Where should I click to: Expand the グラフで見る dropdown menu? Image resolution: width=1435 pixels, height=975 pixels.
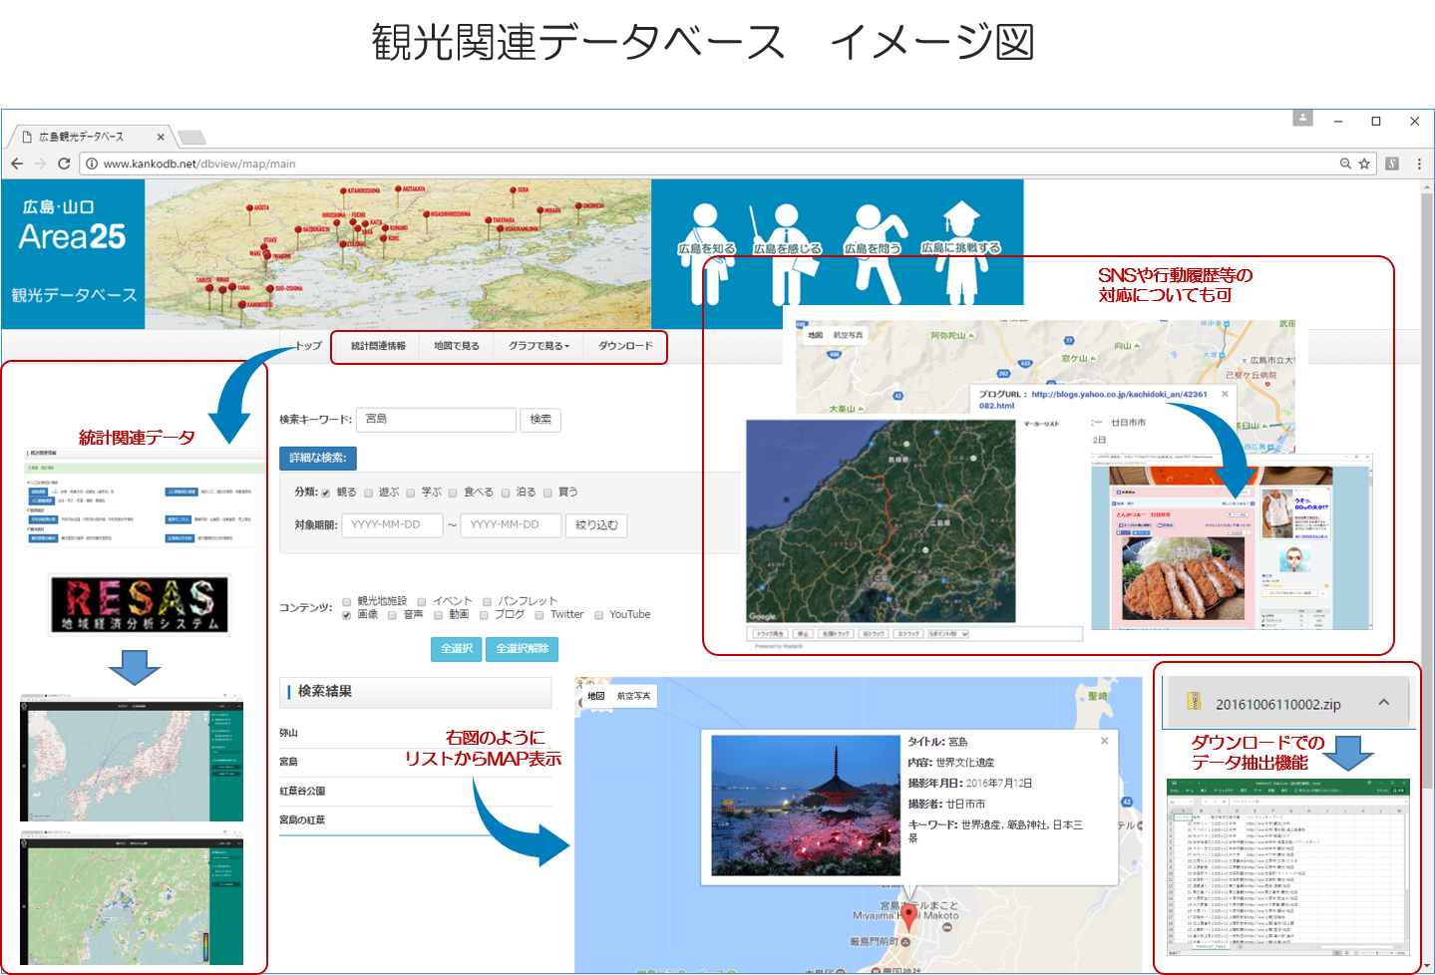[x=538, y=346]
